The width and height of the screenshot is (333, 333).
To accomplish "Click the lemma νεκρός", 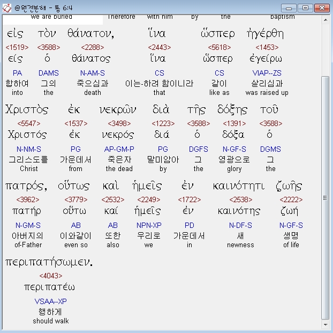I will pyautogui.click(x=118, y=135).
